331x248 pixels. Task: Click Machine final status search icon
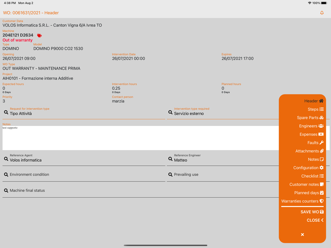[6, 191]
